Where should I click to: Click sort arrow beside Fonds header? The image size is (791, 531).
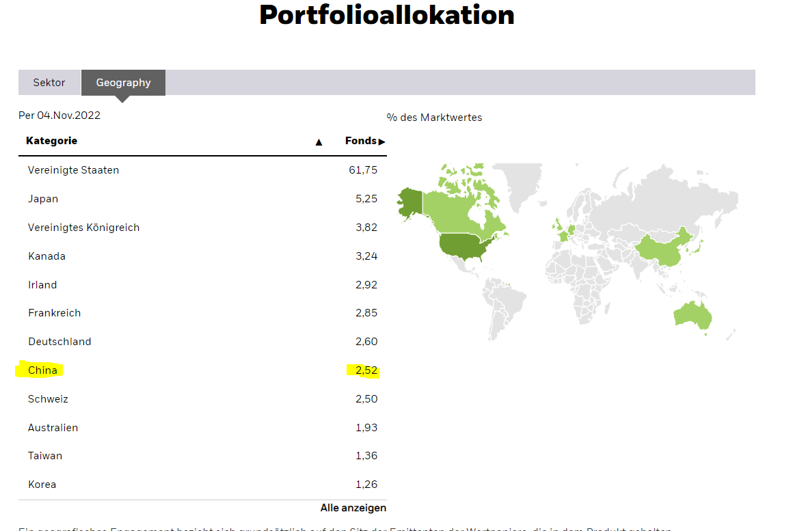381,141
